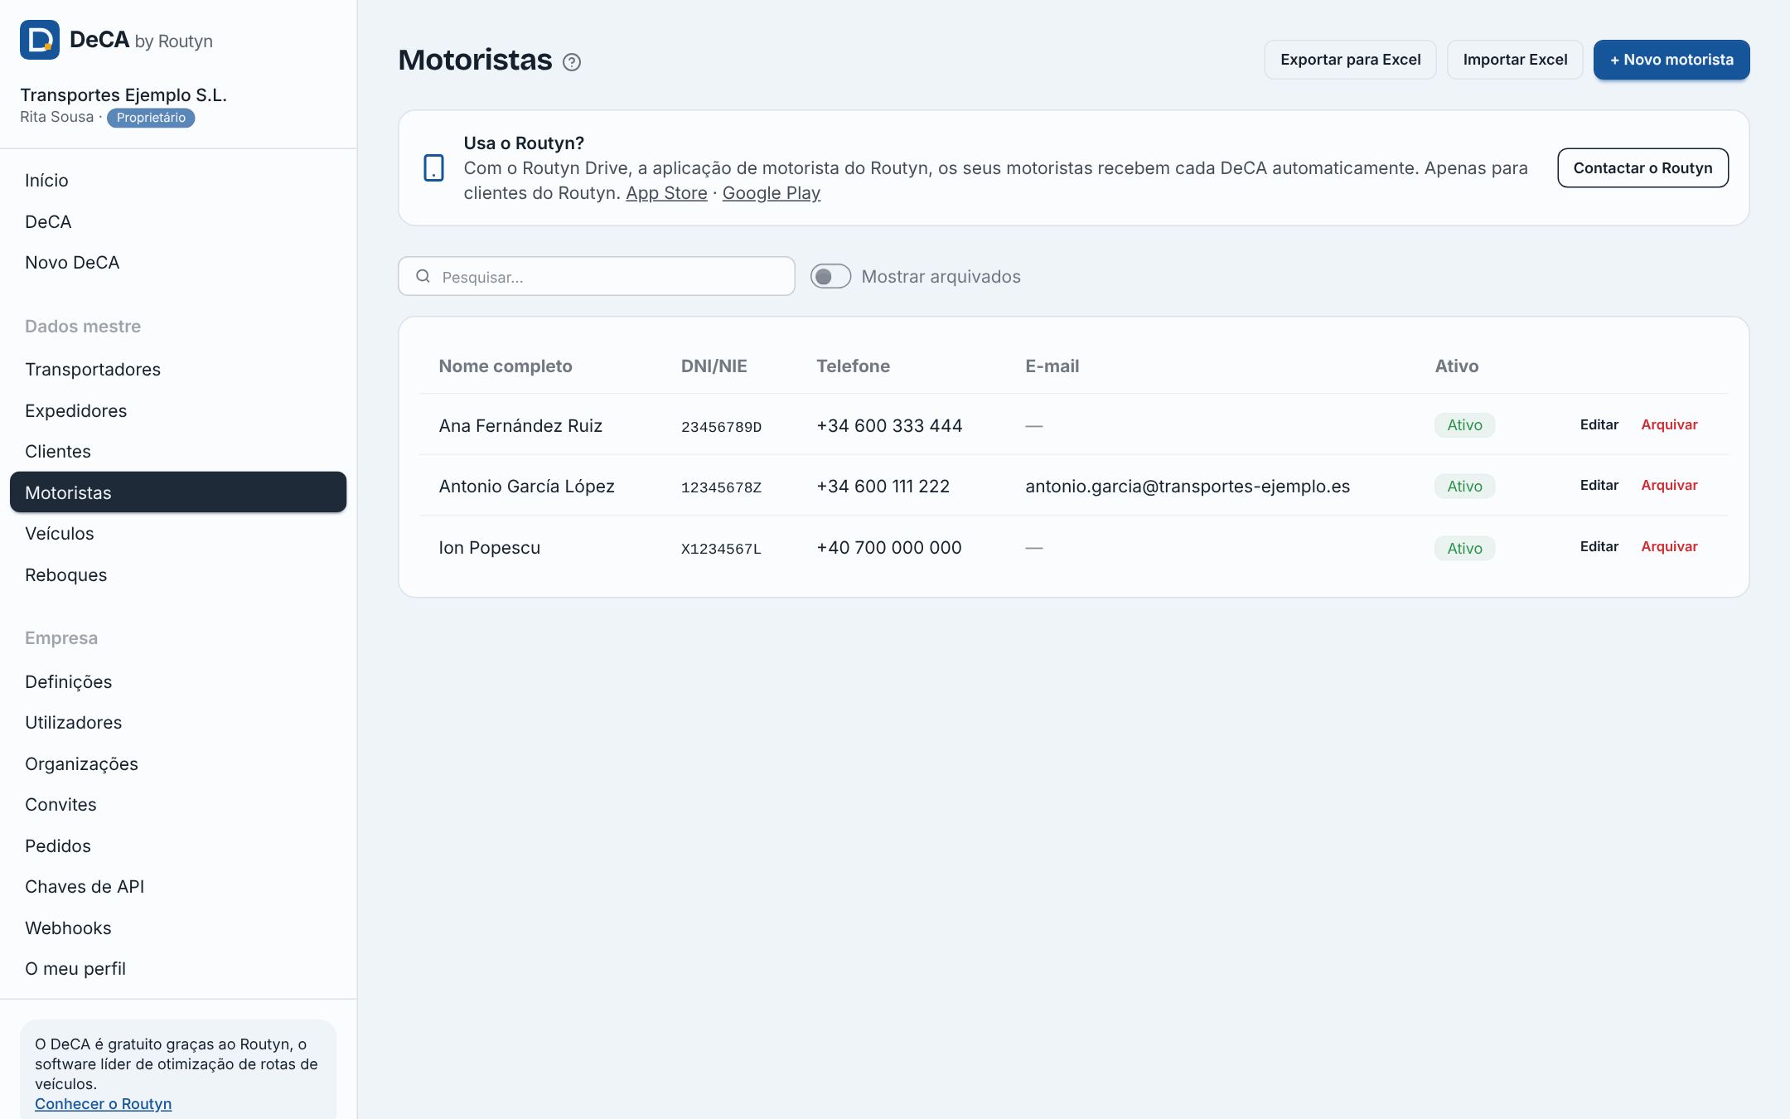Viewport: 1790px width, 1119px height.
Task: Click the Proprietário role badge
Action: pos(151,118)
